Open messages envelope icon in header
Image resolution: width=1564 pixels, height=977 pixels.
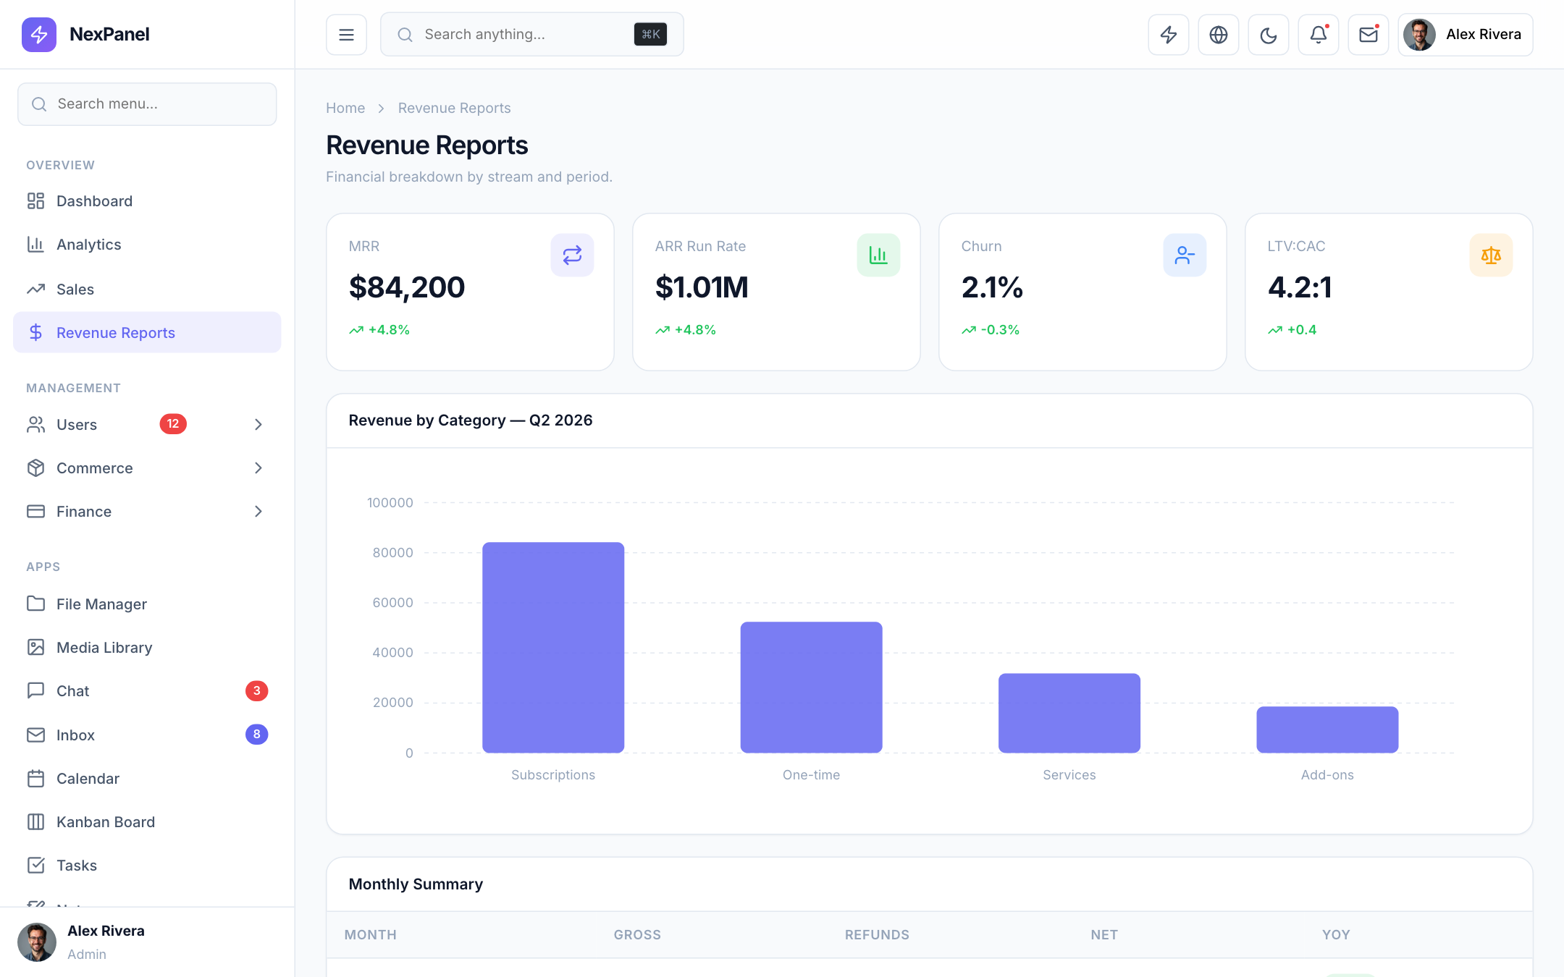(1368, 34)
